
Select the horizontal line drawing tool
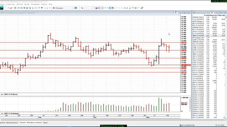point(119,8)
